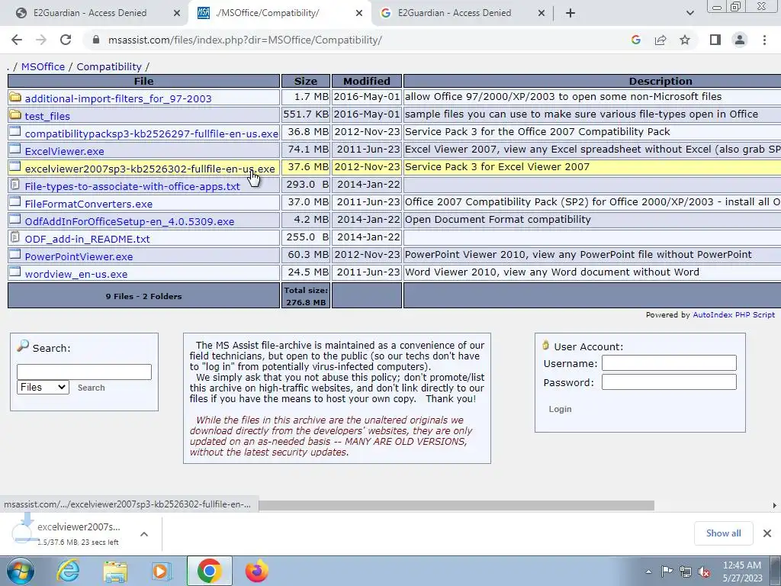Viewport: 781px width, 586px height.
Task: Click Show all downloads button
Action: click(x=723, y=533)
